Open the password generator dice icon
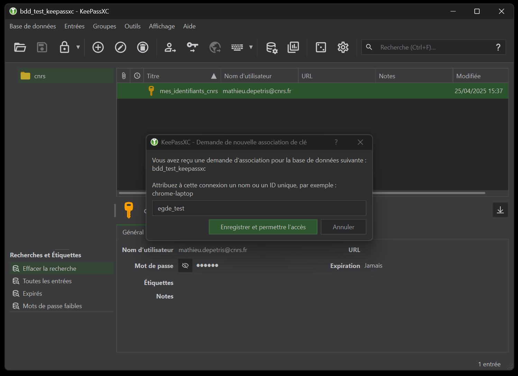The height and width of the screenshot is (376, 518). pyautogui.click(x=321, y=47)
